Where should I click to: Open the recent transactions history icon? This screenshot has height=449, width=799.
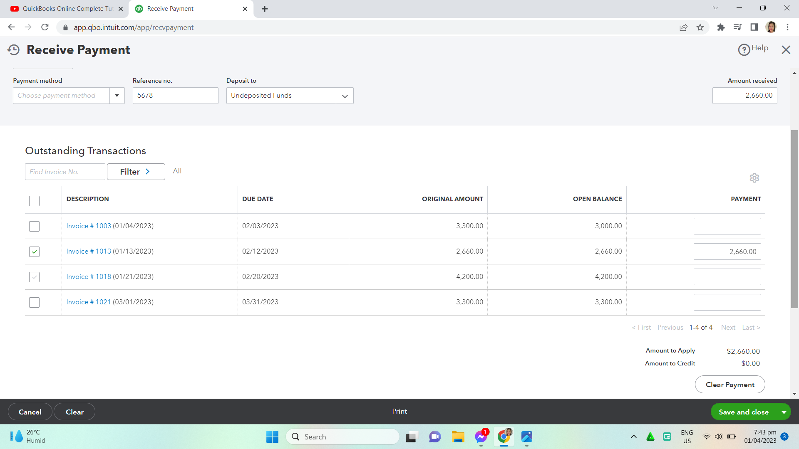[x=13, y=50]
